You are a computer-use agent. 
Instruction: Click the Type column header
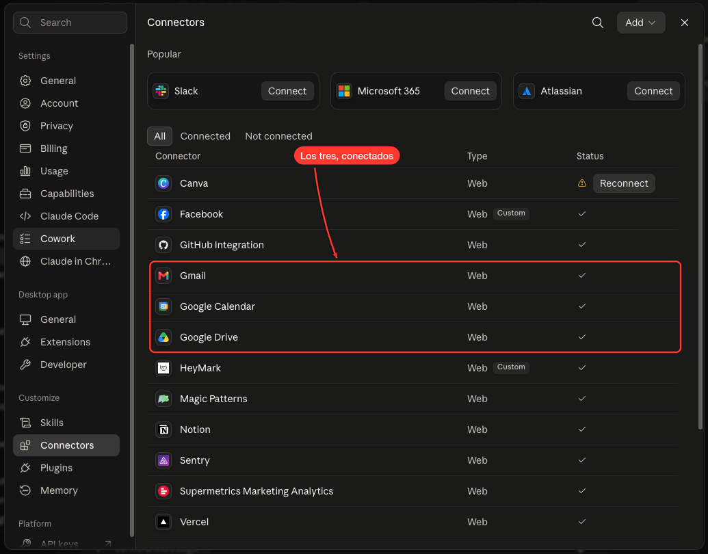point(477,156)
